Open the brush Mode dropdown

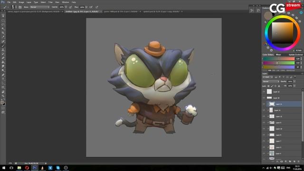point(40,7)
